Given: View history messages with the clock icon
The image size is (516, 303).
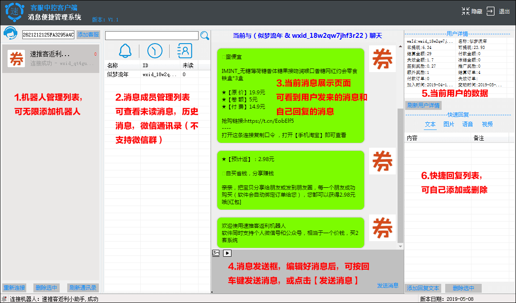Looking at the screenshot, I should pos(154,50).
